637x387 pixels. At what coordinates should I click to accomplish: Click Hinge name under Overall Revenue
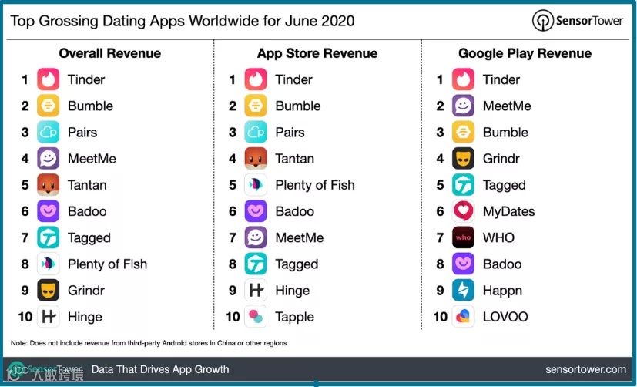[x=85, y=318]
